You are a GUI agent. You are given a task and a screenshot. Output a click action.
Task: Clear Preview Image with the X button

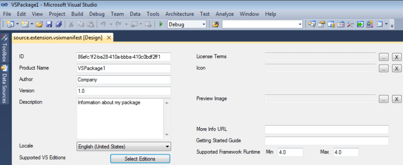pyautogui.click(x=397, y=99)
